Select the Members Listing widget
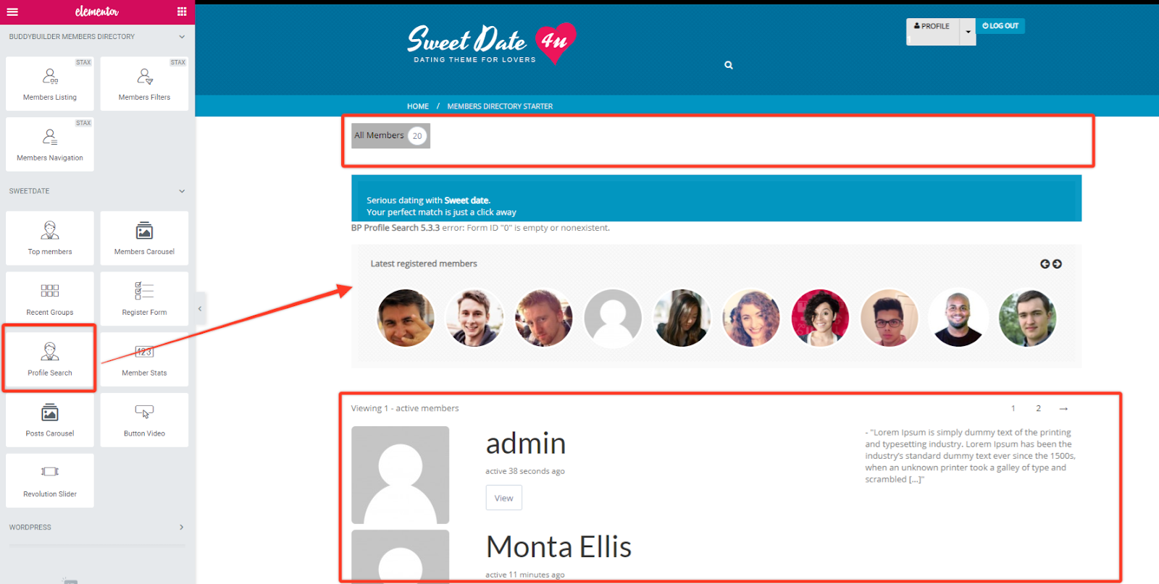 pyautogui.click(x=50, y=84)
